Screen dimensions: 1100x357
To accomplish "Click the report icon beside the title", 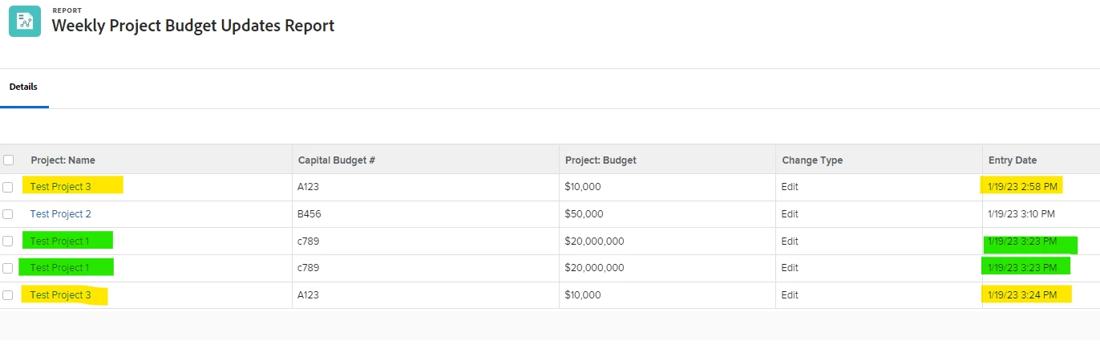I will coord(24,22).
